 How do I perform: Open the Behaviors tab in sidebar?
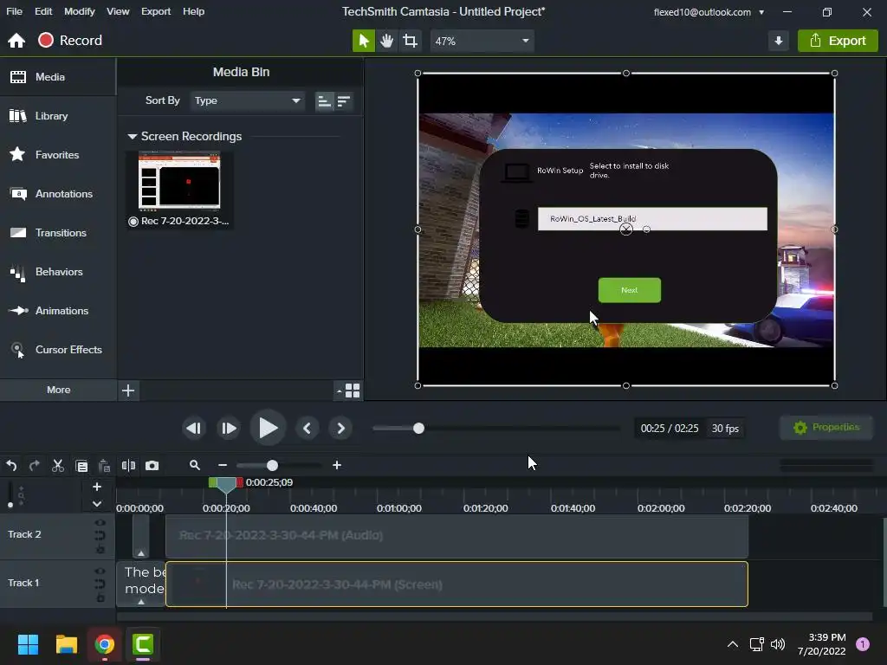[x=58, y=271]
